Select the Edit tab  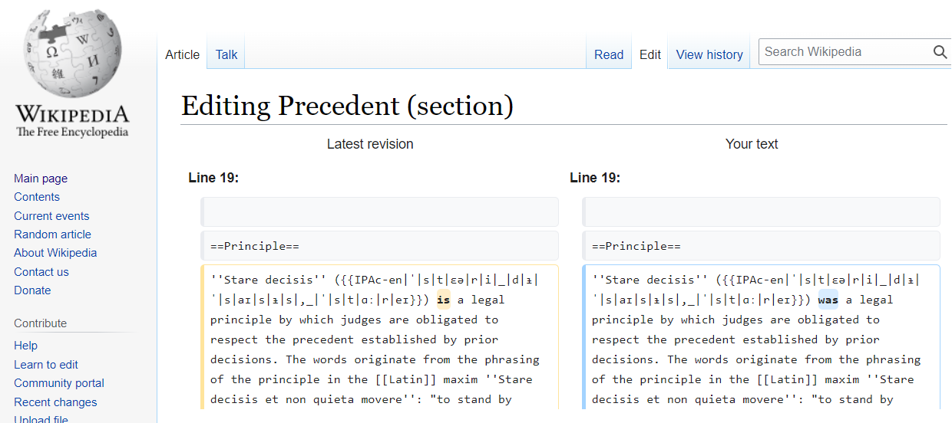pyautogui.click(x=650, y=54)
